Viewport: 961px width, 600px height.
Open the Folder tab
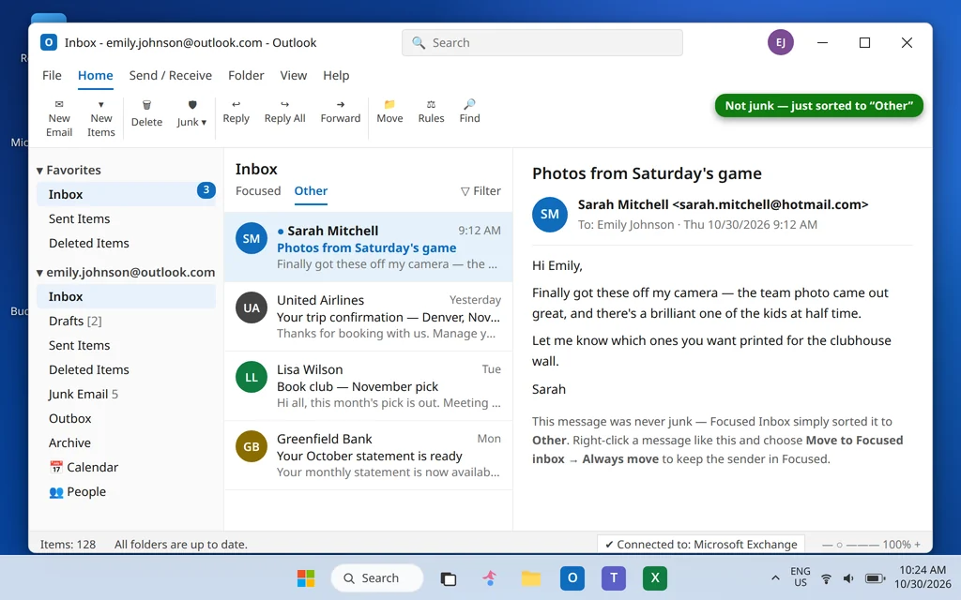click(246, 75)
